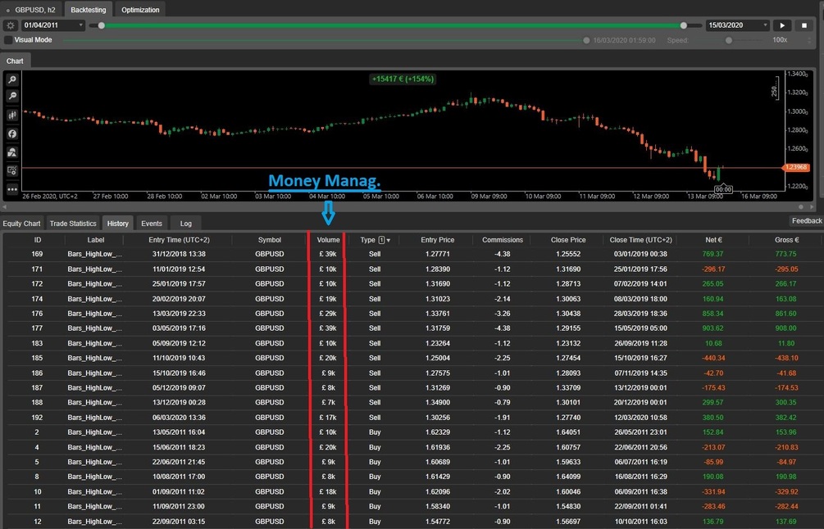This screenshot has width=824, height=529.
Task: Click entry price 1.33761
Action: (438, 314)
